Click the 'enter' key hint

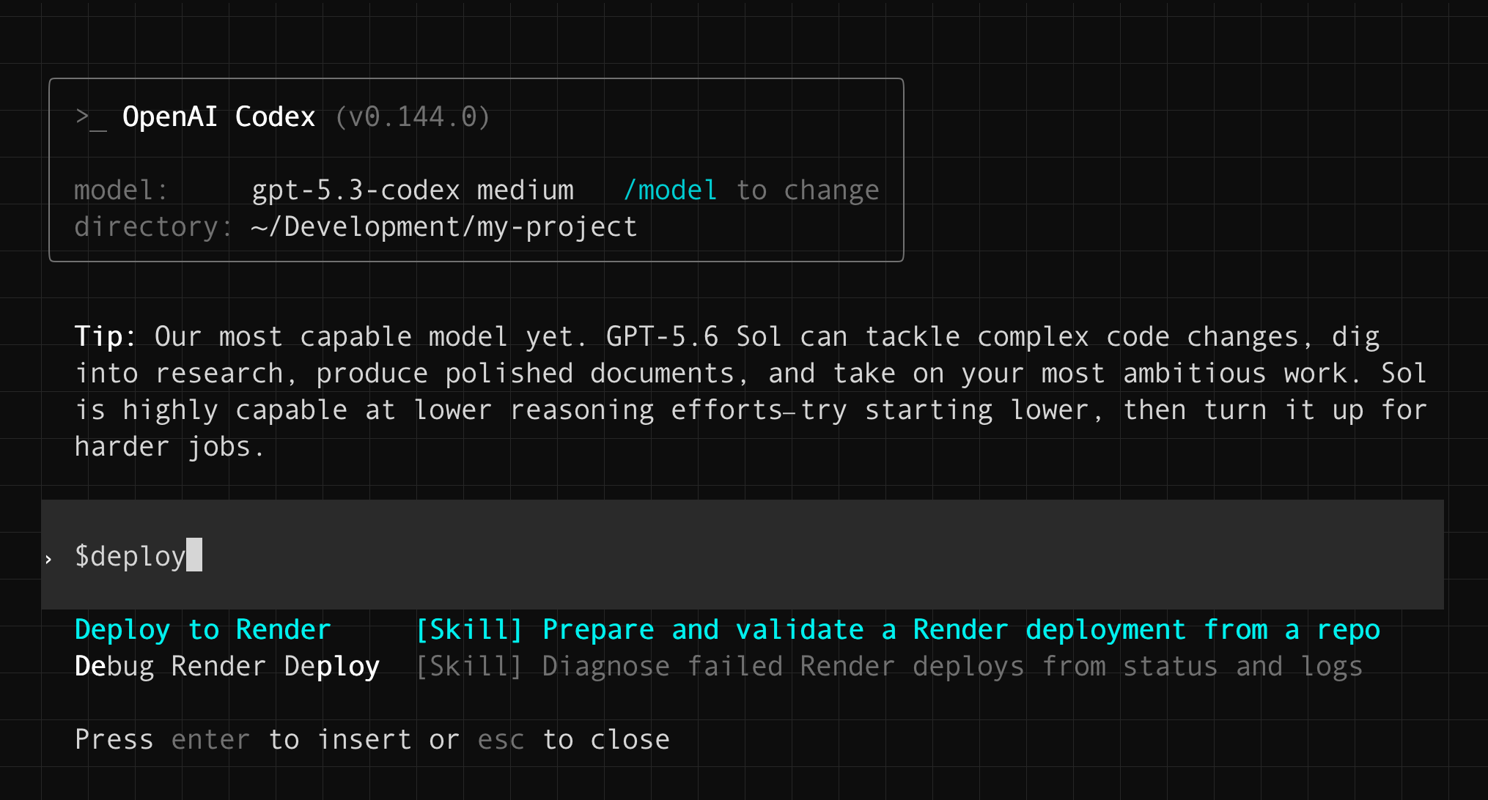[210, 739]
